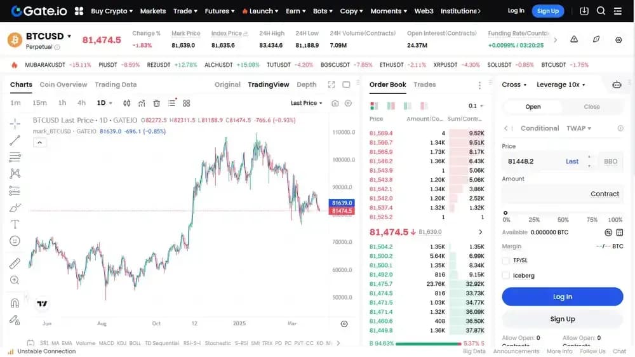The width and height of the screenshot is (635, 357).
Task: Open the settings gear near funding rate
Action: (618, 40)
